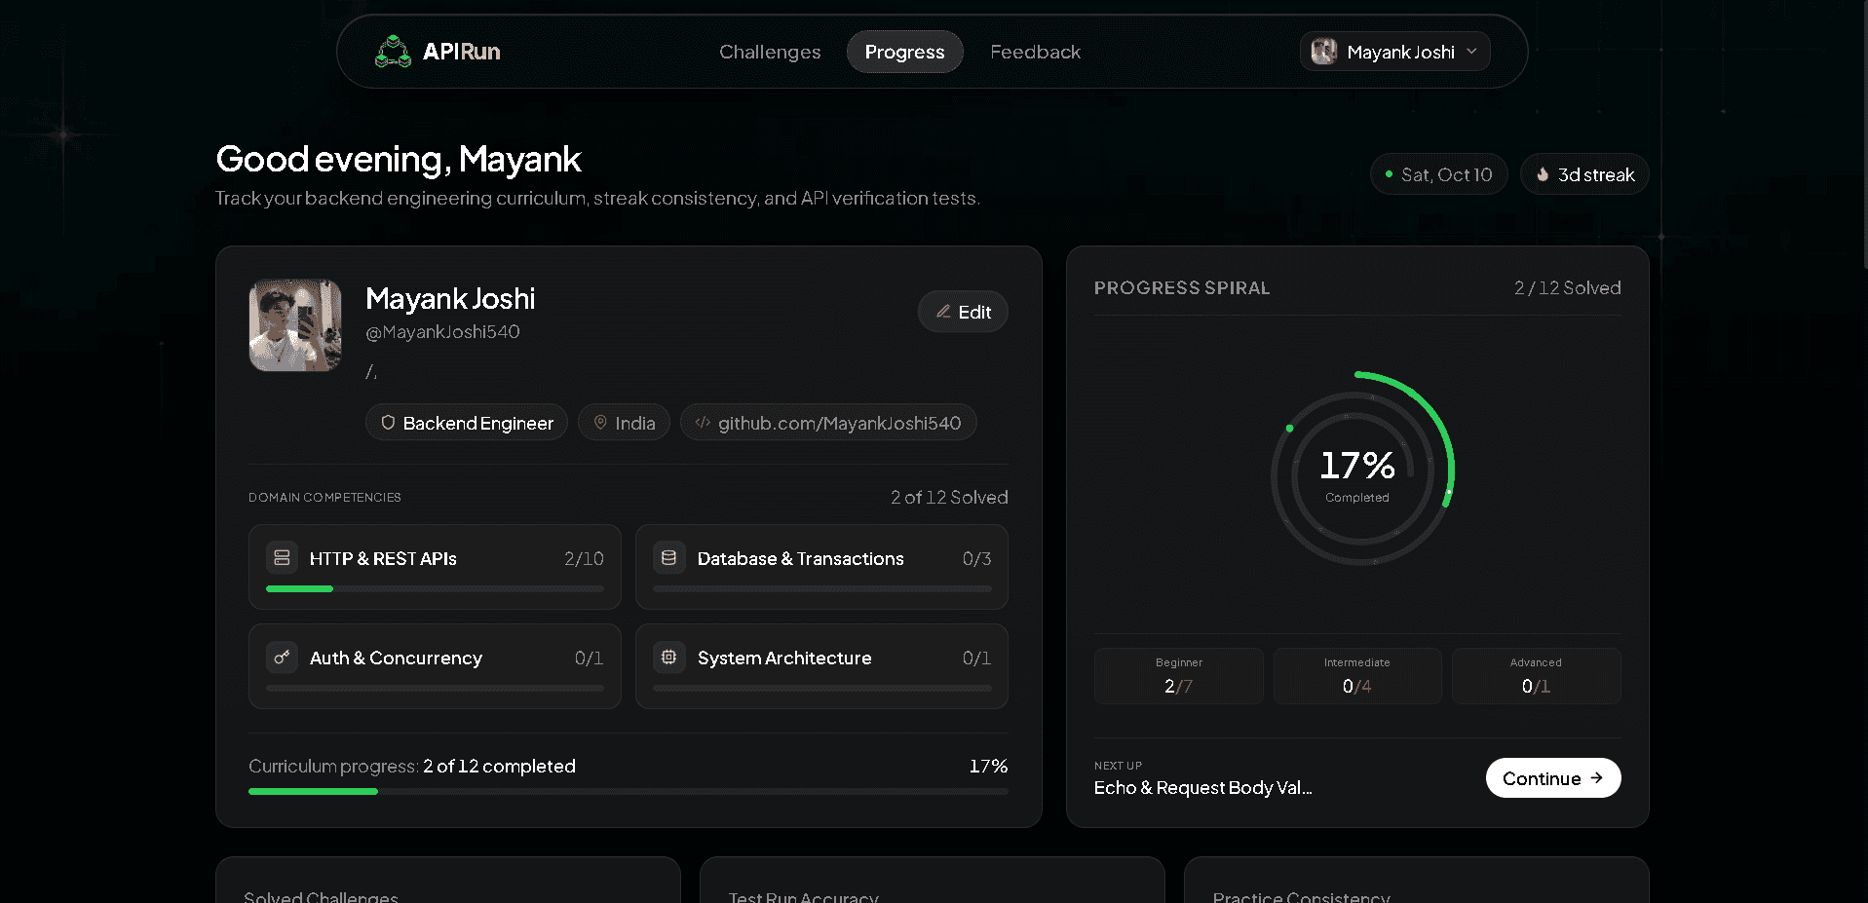1868x903 pixels.
Task: Click the Edit profile button
Action: (x=963, y=312)
